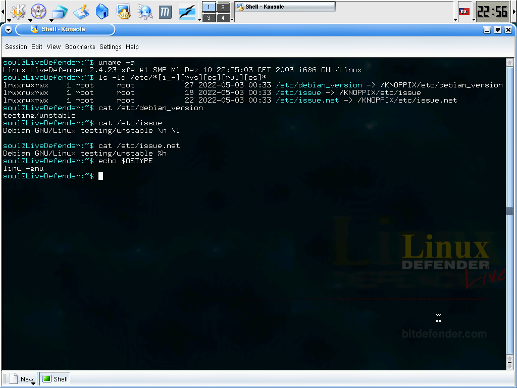This screenshot has width=517, height=388.
Task: Click the New session page icon
Action: (14, 379)
